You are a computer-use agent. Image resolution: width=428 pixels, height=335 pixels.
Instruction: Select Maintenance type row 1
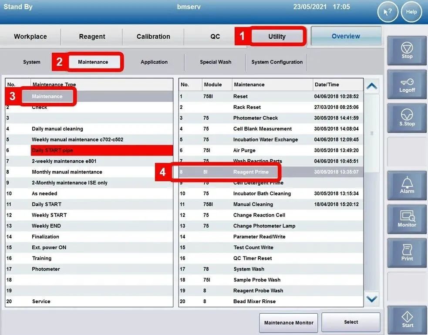(89, 96)
